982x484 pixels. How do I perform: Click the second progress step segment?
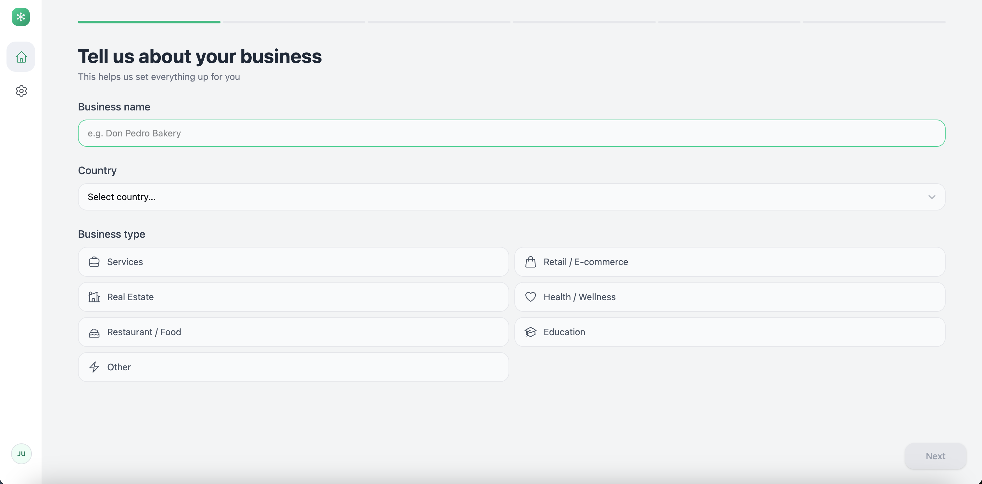pyautogui.click(x=294, y=22)
